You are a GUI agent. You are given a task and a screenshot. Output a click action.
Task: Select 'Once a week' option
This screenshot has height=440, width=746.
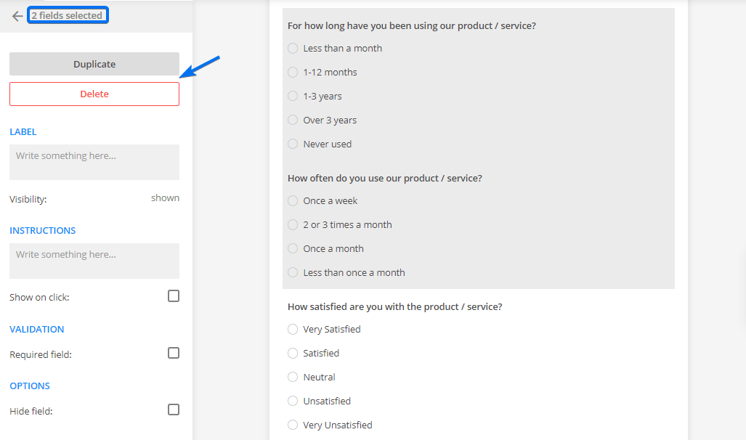click(293, 200)
